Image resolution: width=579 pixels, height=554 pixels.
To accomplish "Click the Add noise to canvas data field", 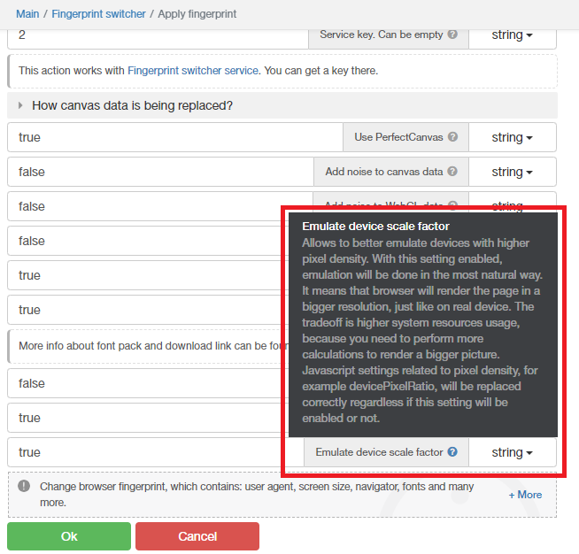I will click(159, 172).
